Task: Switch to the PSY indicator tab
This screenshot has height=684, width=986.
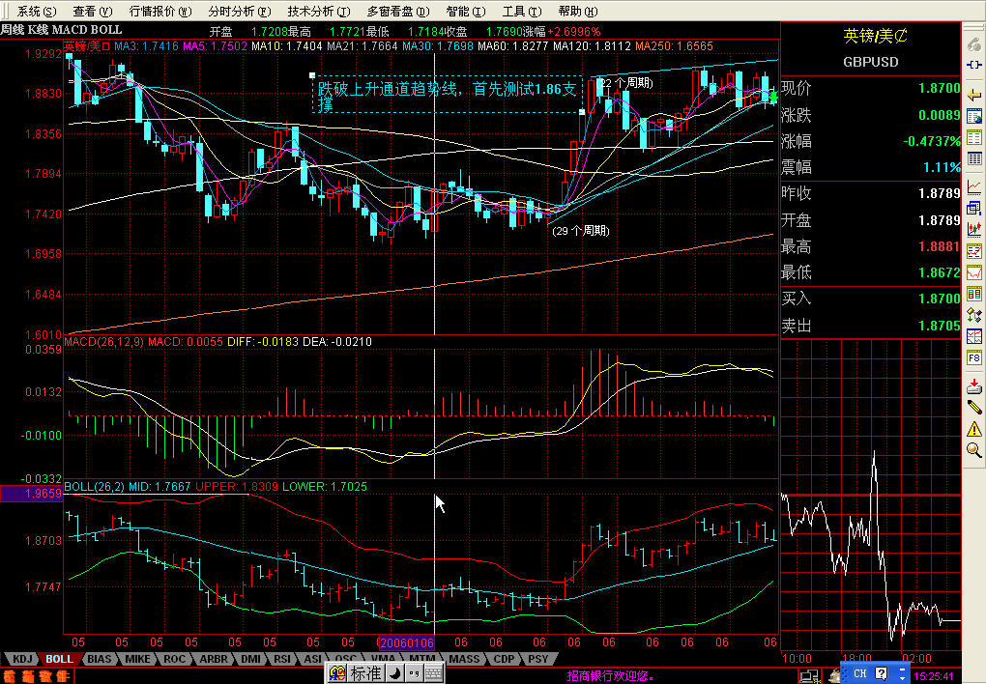Action: click(537, 659)
